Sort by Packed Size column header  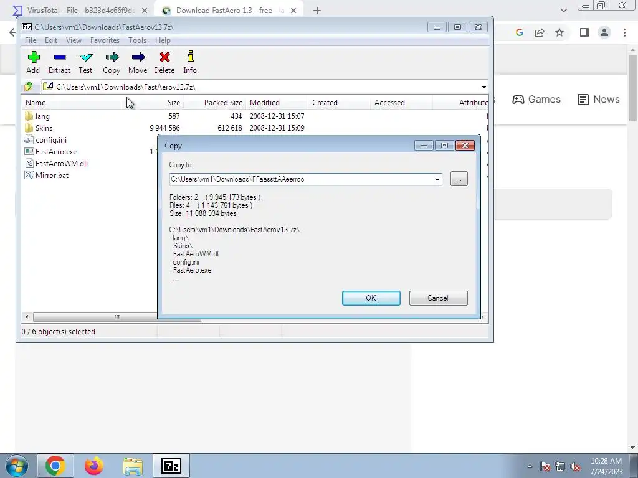pos(214,103)
